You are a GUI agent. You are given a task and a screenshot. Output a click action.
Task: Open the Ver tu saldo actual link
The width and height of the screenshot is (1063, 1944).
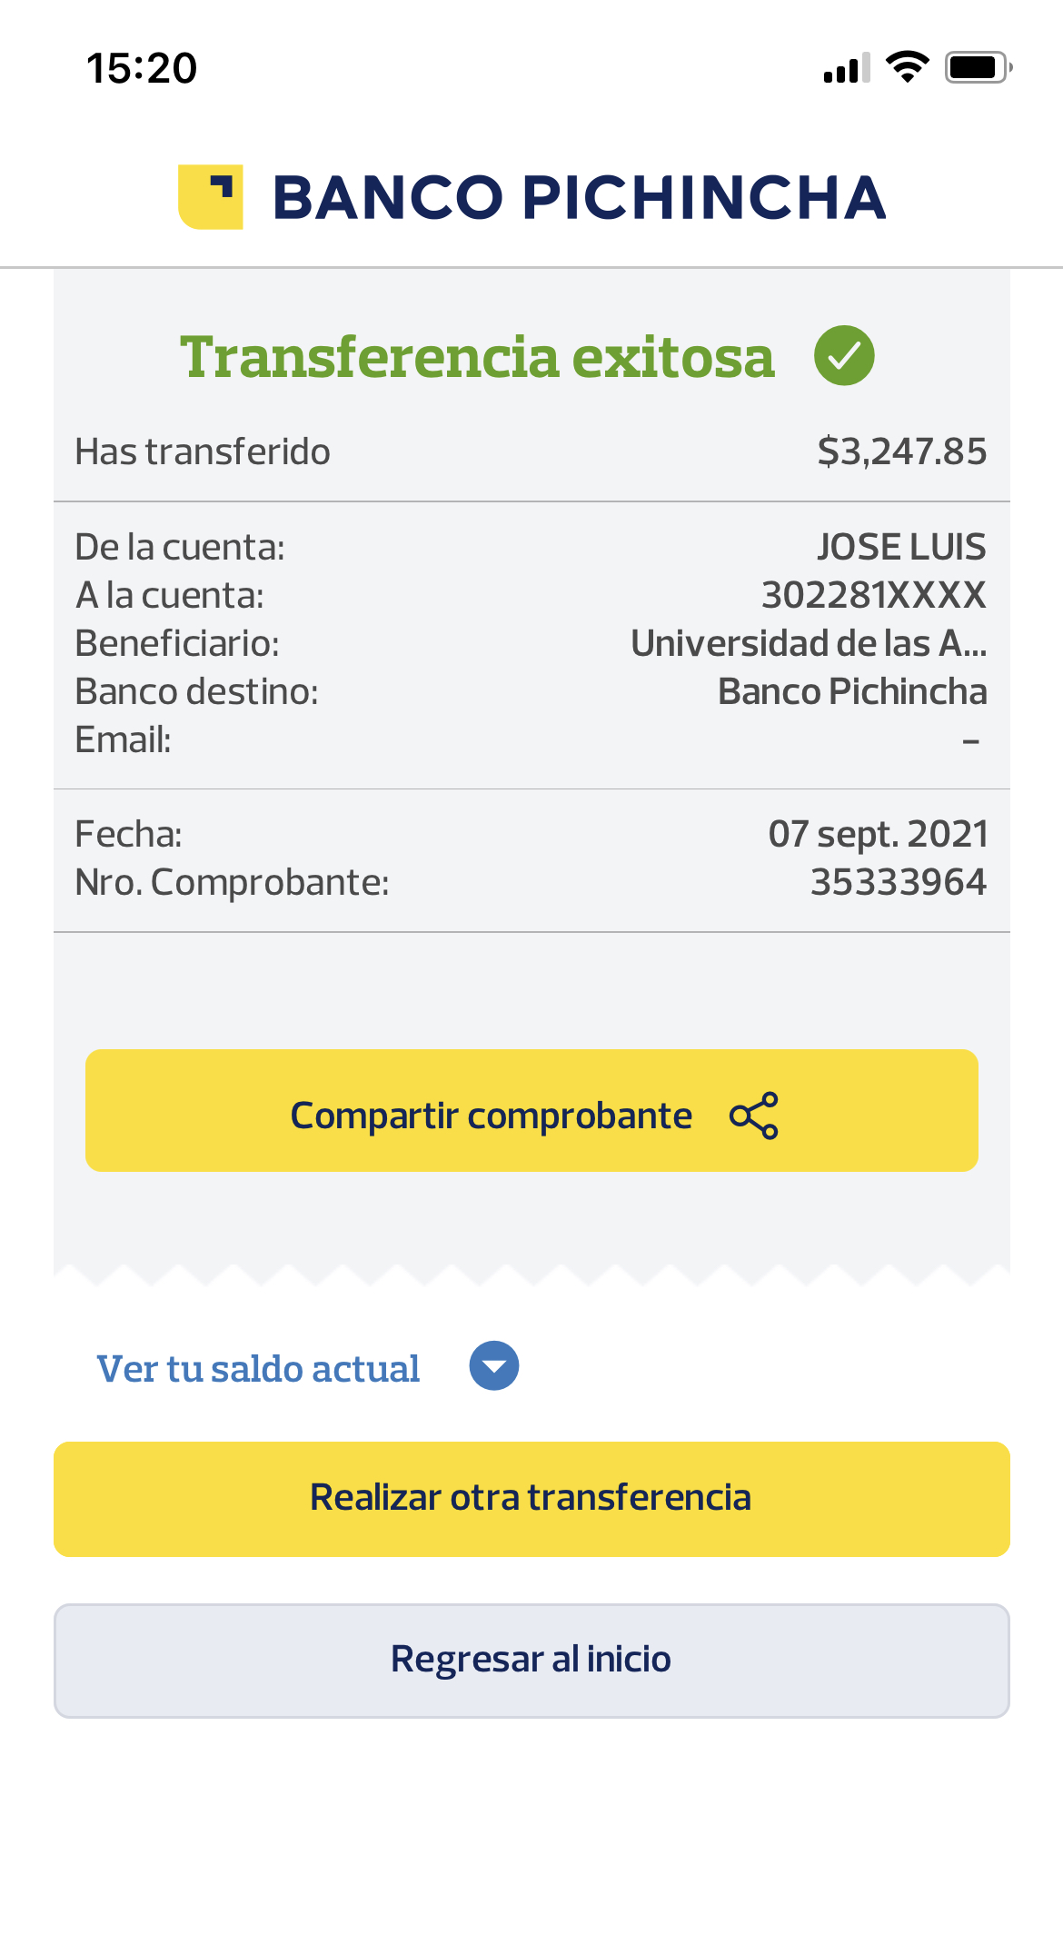[258, 1368]
